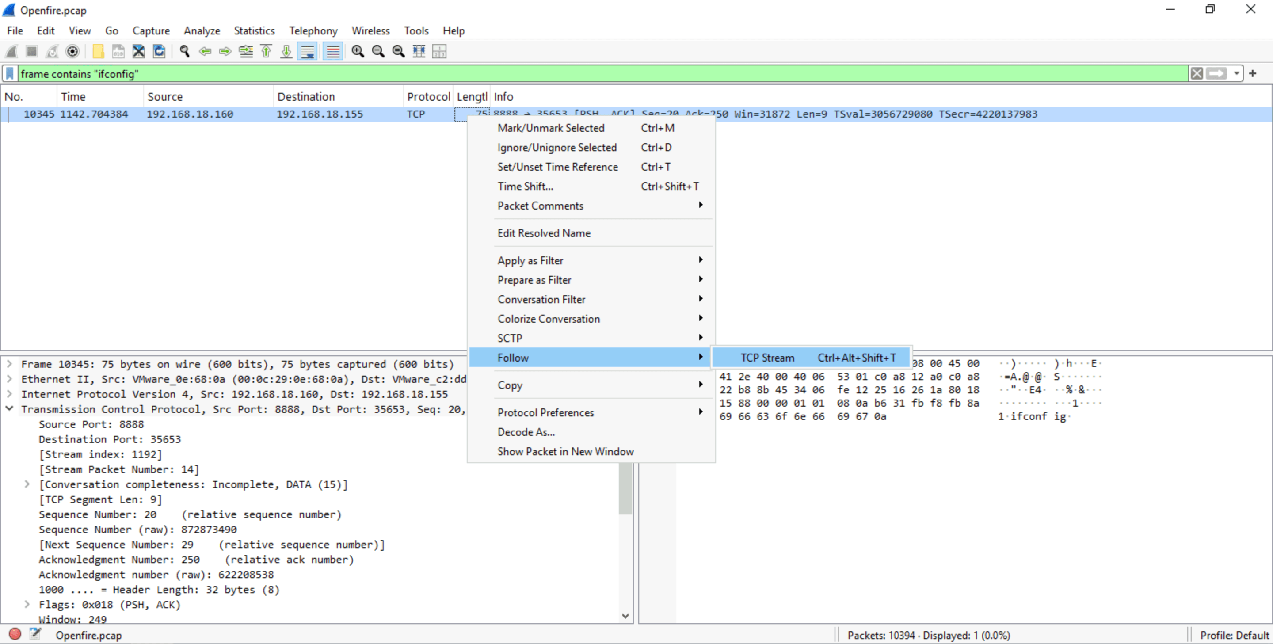Click the Zoom in text icon
The image size is (1273, 644).
[x=358, y=51]
